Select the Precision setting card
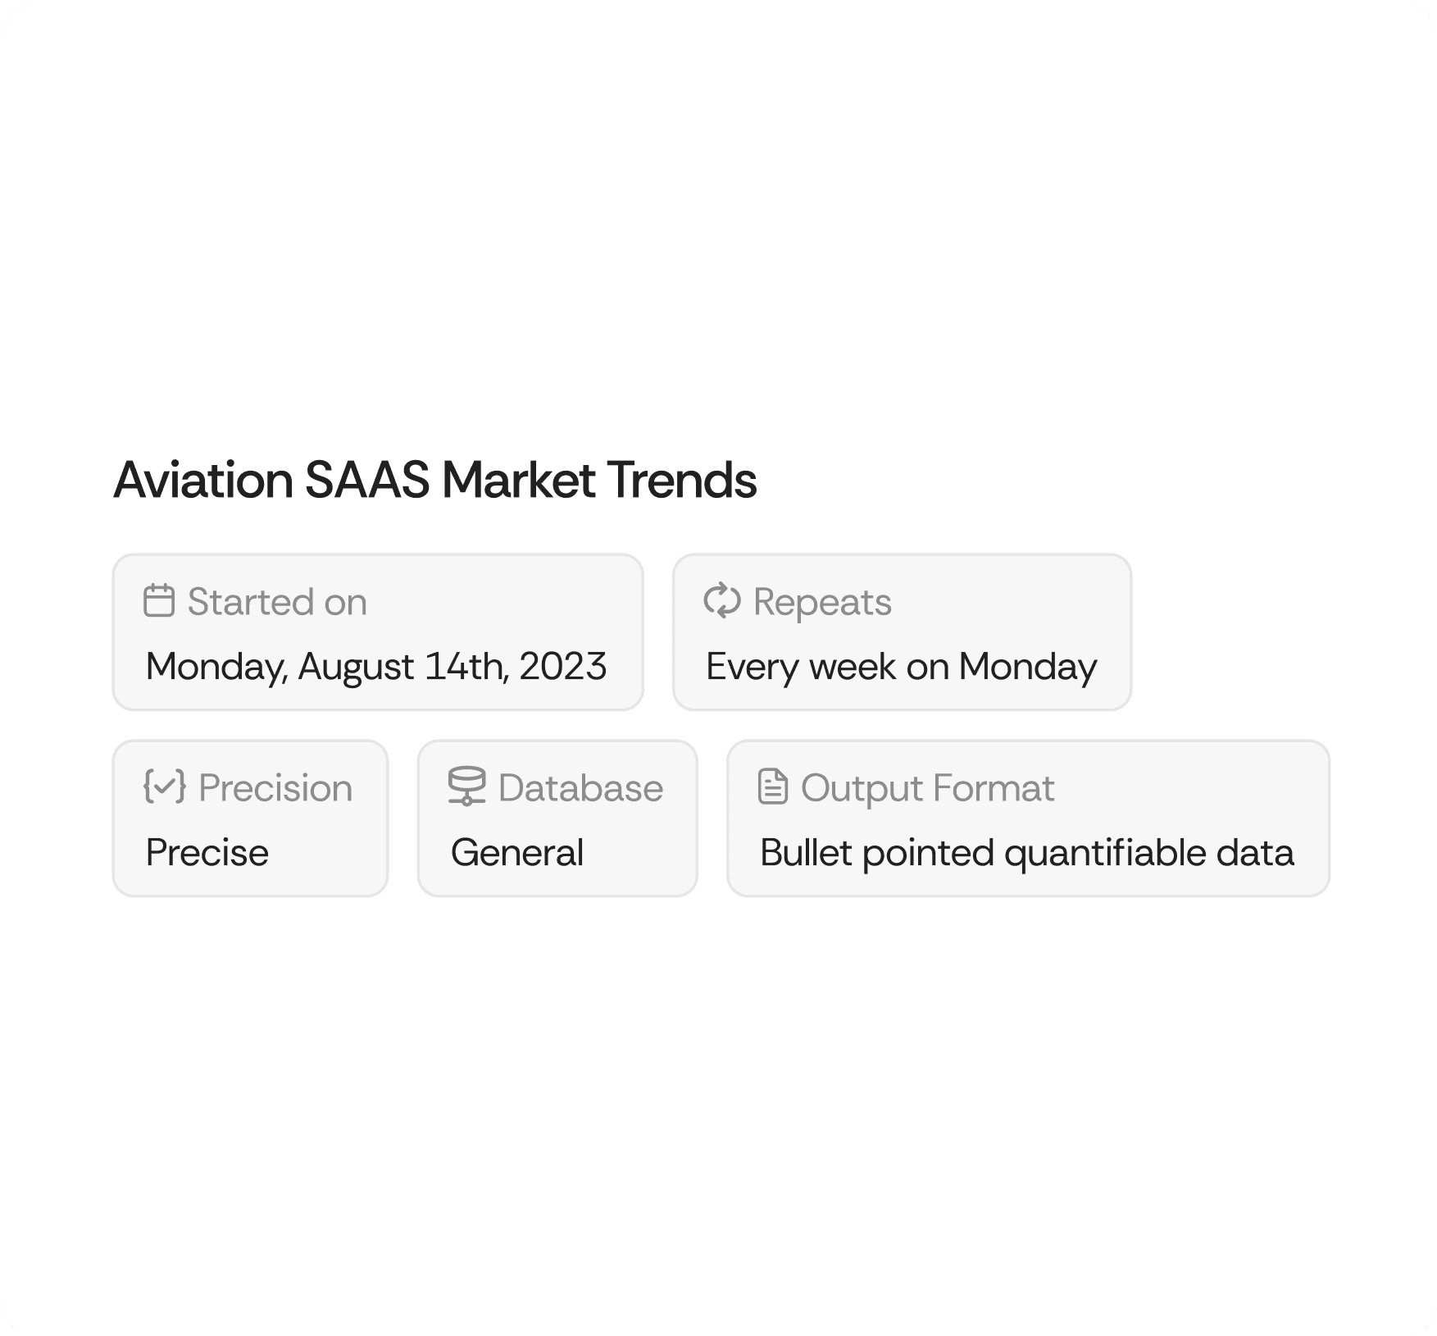The height and width of the screenshot is (1336, 1437). (x=250, y=818)
